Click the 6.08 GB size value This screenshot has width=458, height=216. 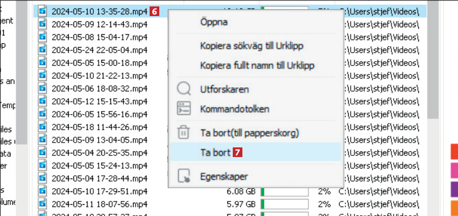tap(241, 191)
